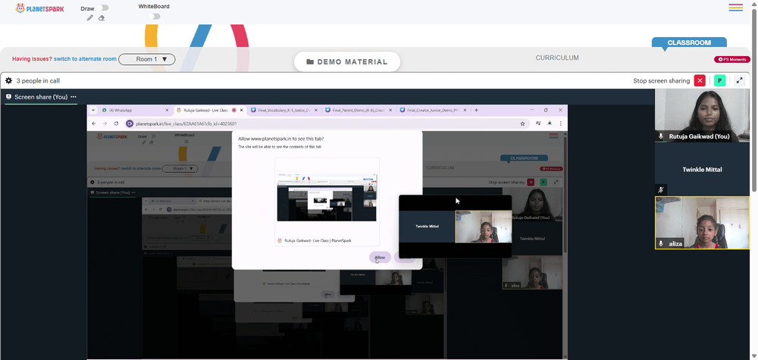Select Rutuja Gaikwad (You) video tile
Screen dimensions: 758x360
pyautogui.click(x=702, y=115)
